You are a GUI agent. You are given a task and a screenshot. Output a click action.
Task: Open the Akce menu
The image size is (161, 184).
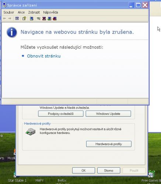[21, 13]
